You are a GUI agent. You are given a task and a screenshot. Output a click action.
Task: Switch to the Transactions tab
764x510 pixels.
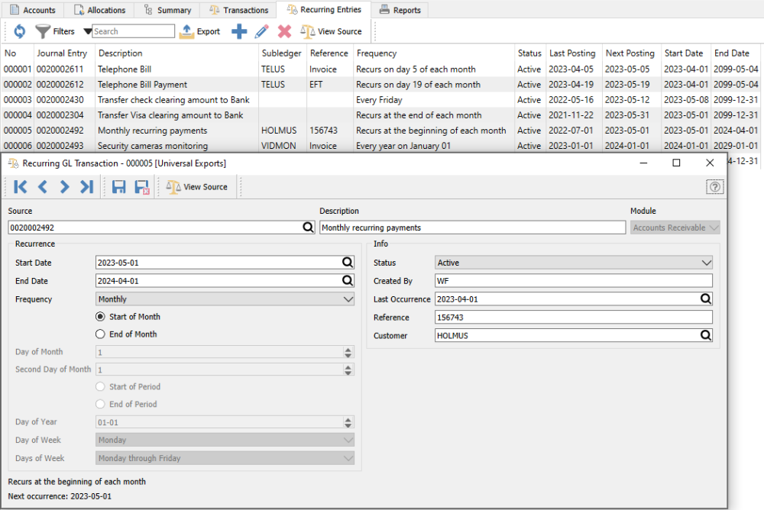pos(238,10)
